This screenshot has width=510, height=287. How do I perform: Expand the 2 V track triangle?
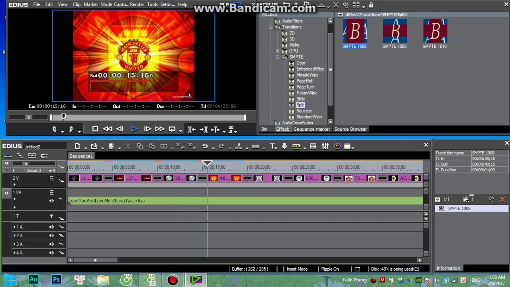[x=15, y=185]
